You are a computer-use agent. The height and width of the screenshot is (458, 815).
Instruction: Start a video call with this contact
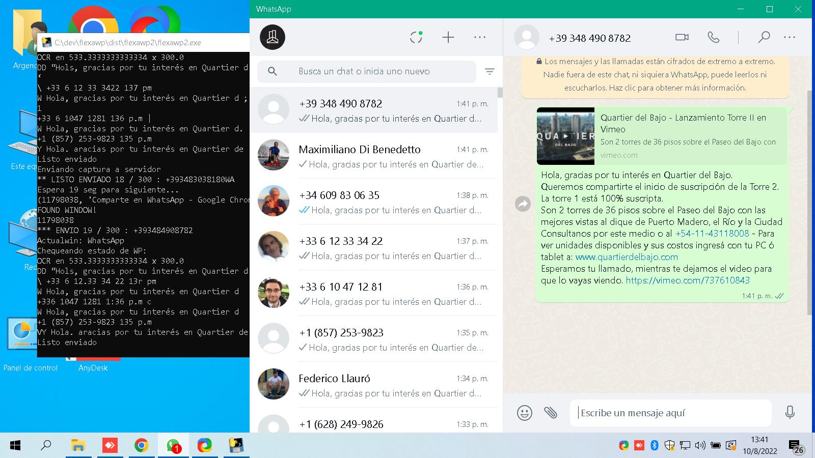pyautogui.click(x=682, y=37)
